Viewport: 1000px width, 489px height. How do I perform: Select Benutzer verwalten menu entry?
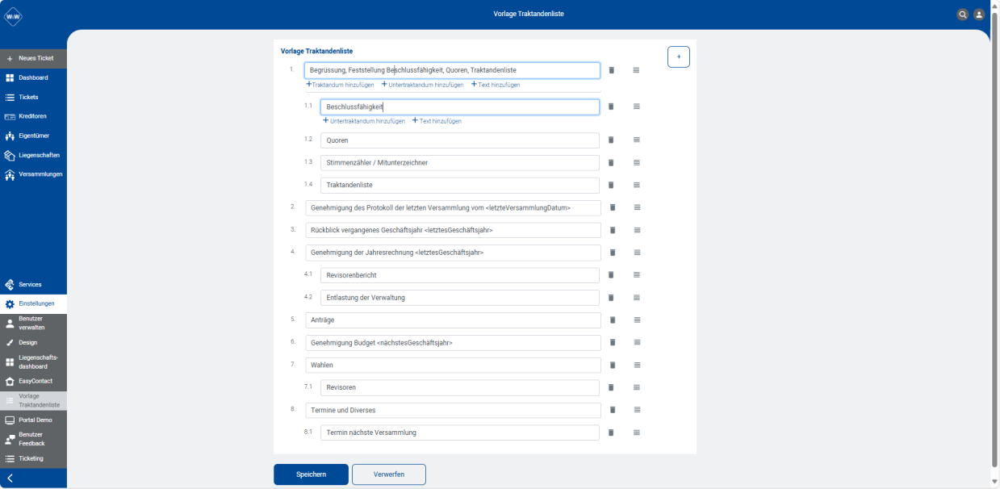[33, 323]
